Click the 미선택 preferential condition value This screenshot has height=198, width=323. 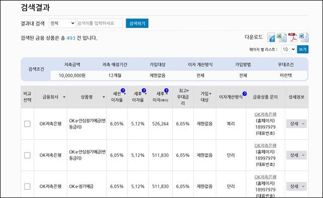[x=286, y=75]
